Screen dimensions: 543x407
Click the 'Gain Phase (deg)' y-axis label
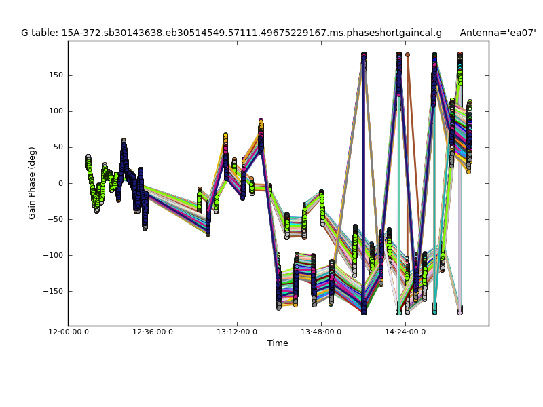point(32,183)
